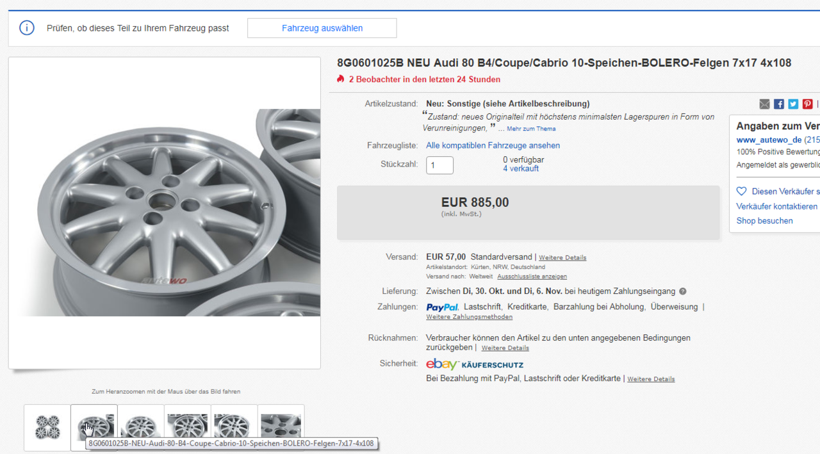The height and width of the screenshot is (454, 820).
Task: Open 'Alle kompatiblen Fahrzeuge ansehen' link
Action: click(x=493, y=145)
